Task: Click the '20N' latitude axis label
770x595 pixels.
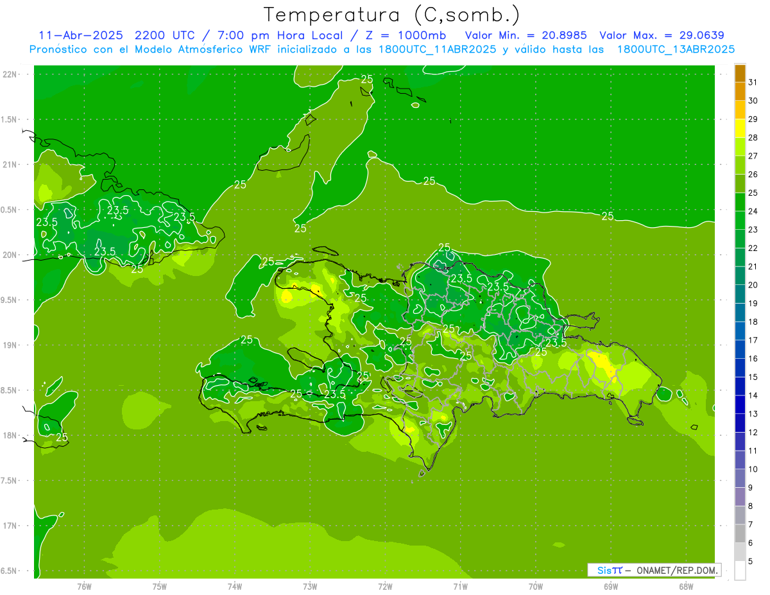Action: (11, 255)
